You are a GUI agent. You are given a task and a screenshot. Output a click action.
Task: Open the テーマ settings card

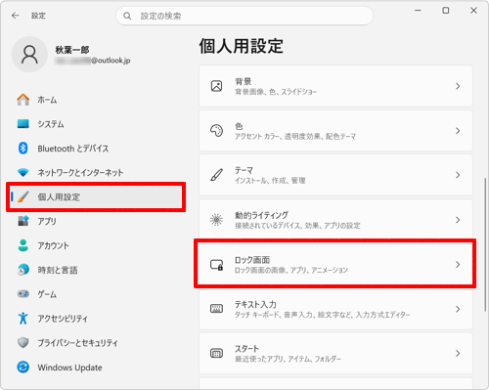click(335, 175)
